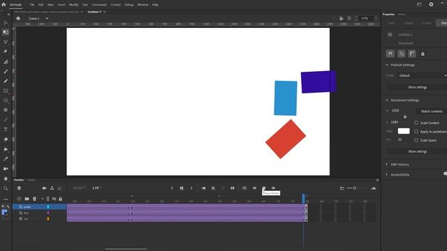Open the Window menu
Viewport: 447px width, 251px height.
point(142,5)
